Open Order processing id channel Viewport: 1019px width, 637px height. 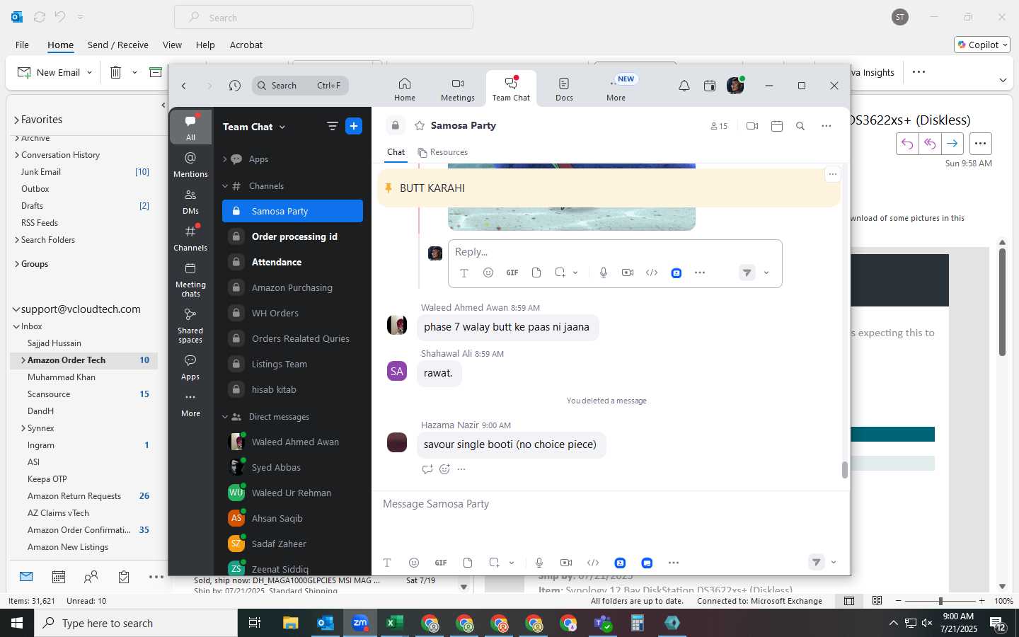pyautogui.click(x=292, y=236)
